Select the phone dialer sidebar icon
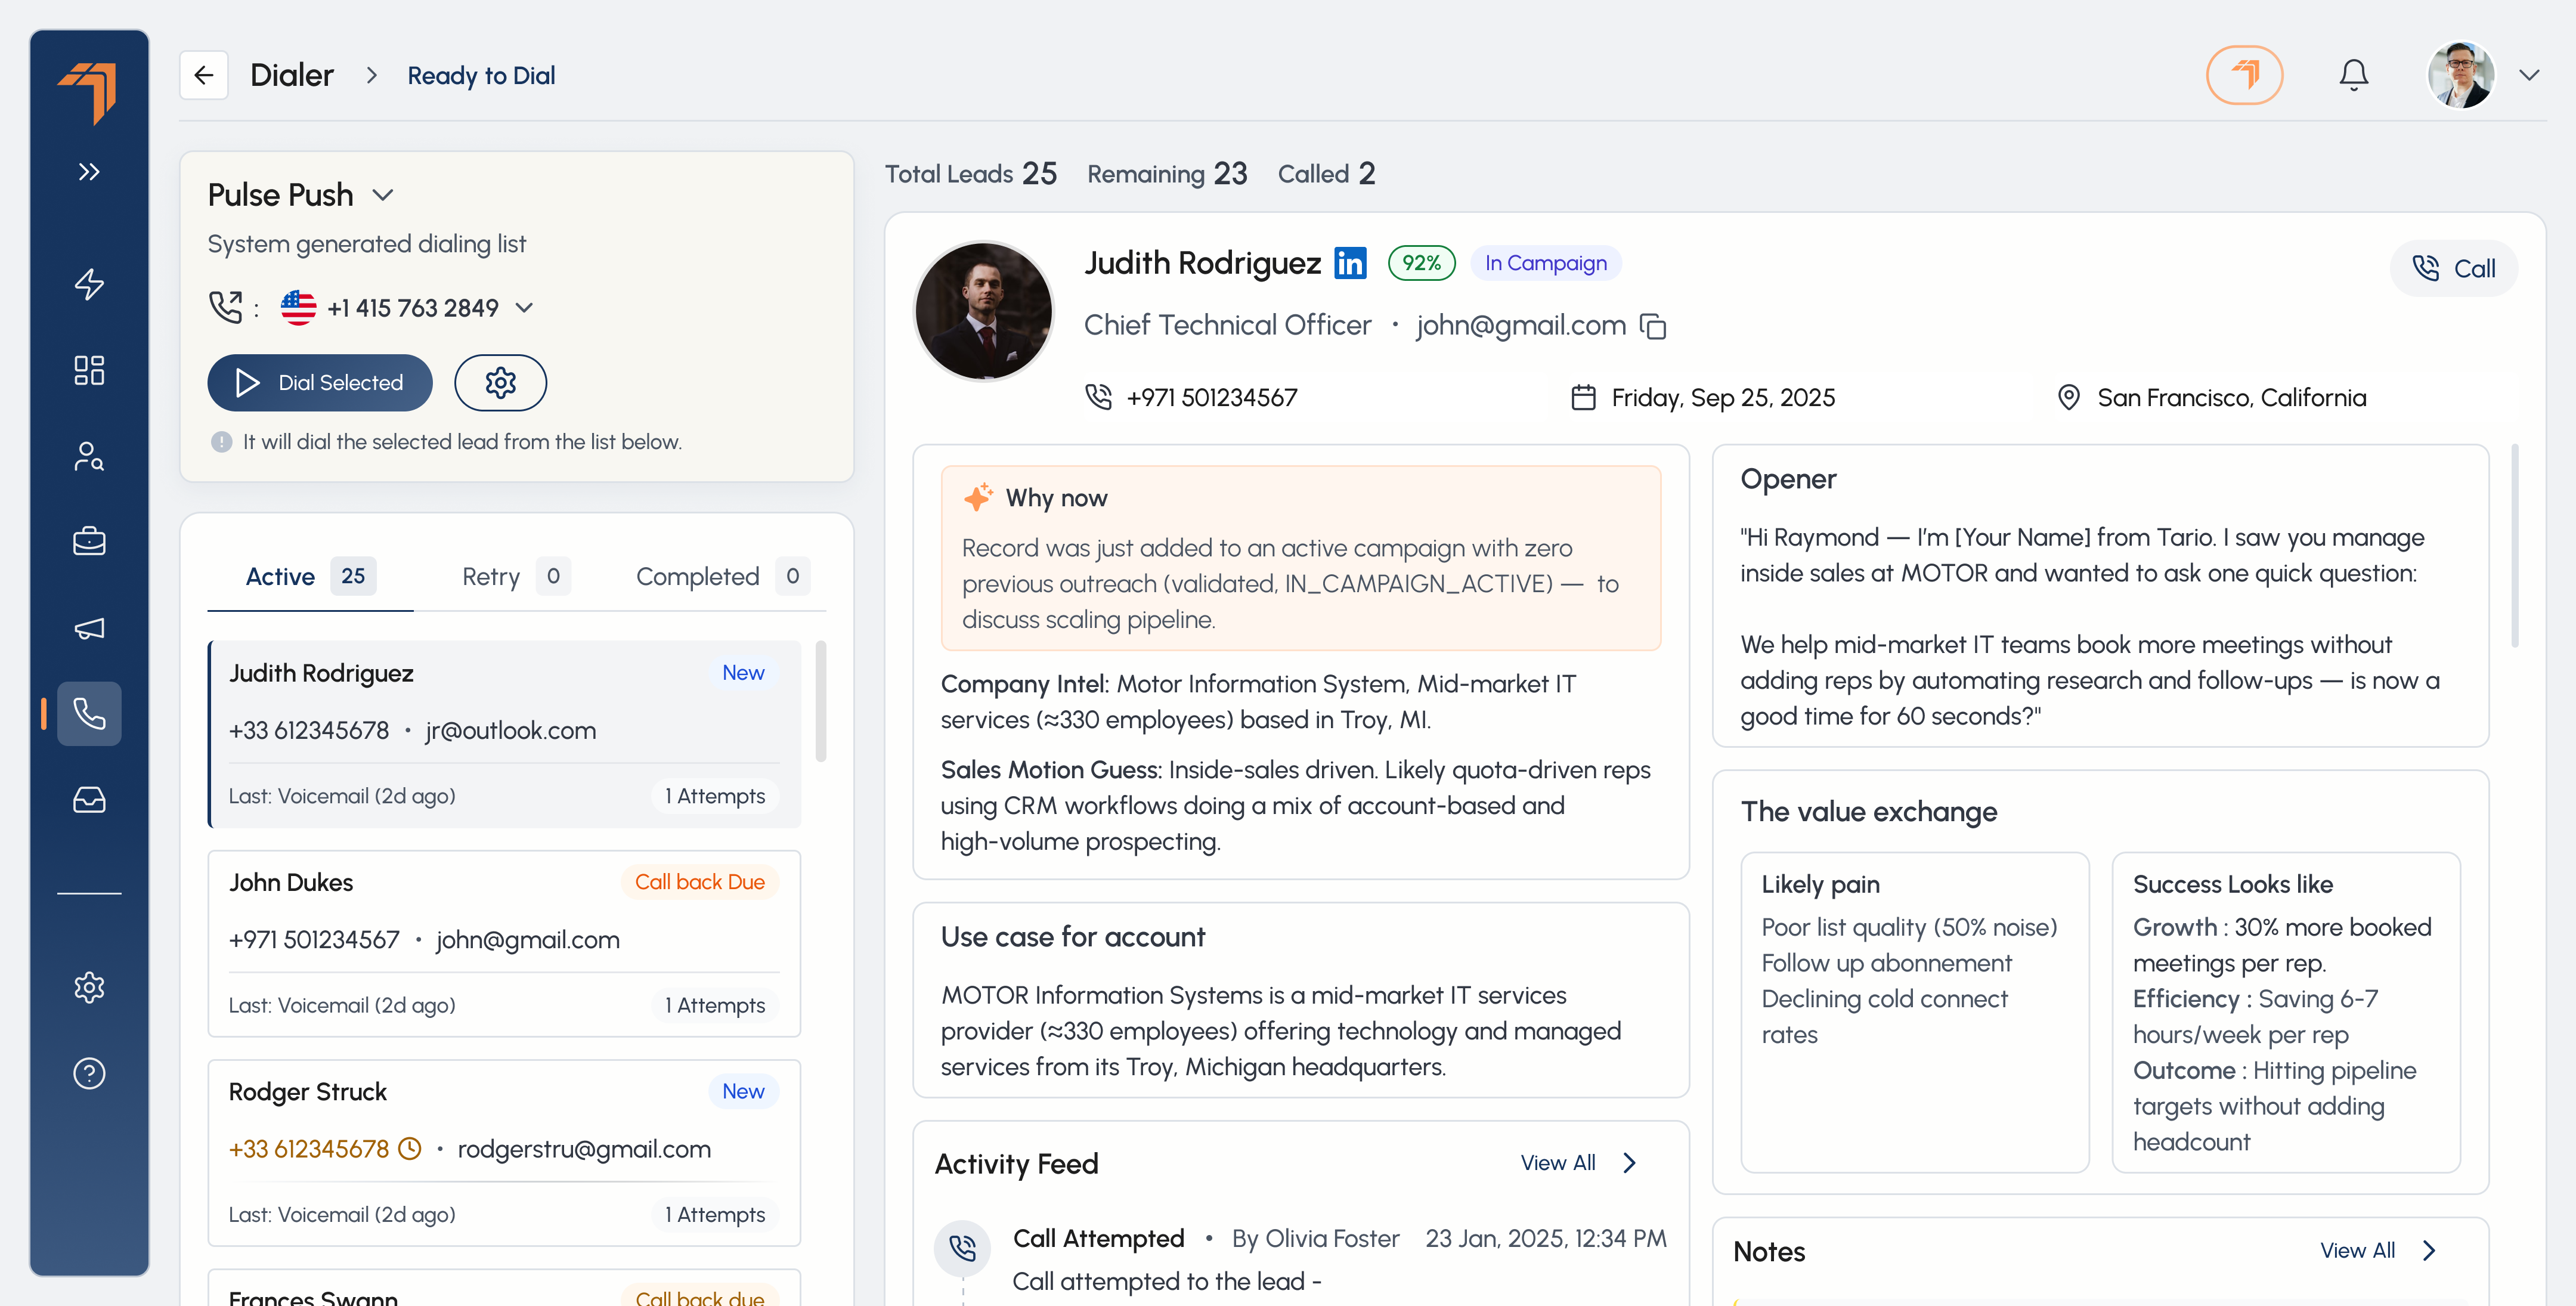Viewport: 2576px width, 1306px height. [89, 714]
